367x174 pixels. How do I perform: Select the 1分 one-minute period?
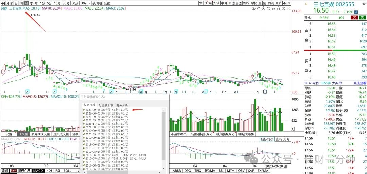pos(42,3)
